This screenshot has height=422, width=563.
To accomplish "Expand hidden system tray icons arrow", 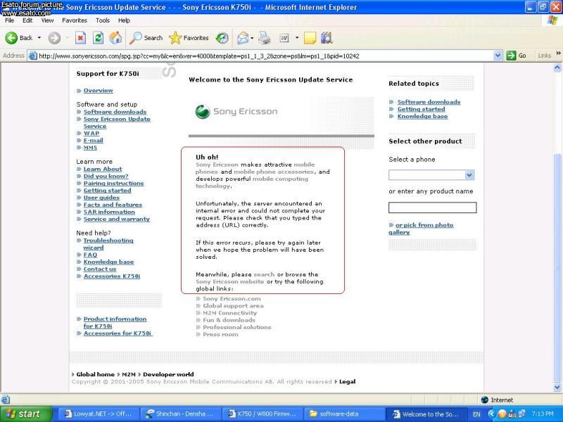I will 491,414.
